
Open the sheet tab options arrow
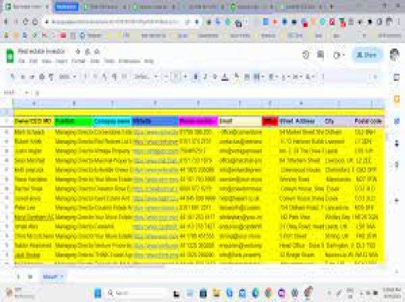coord(62,277)
